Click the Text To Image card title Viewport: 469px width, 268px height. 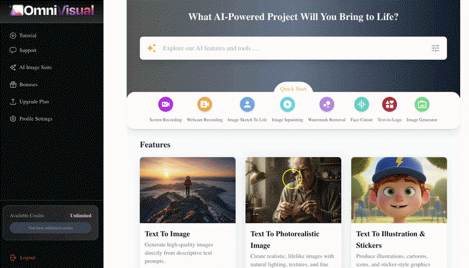[167, 234]
